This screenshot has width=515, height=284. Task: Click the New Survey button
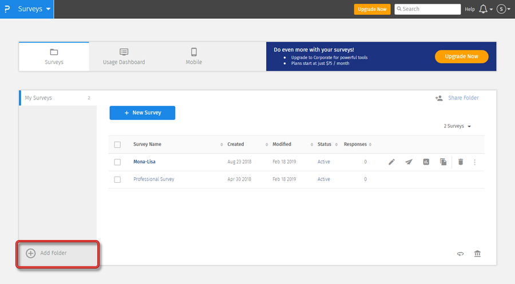[142, 113]
